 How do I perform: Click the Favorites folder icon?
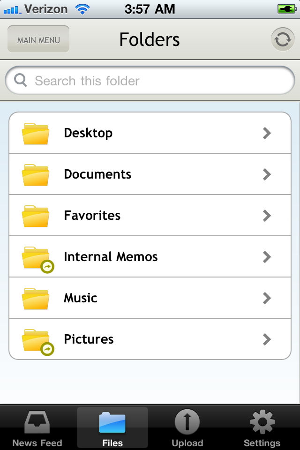click(x=36, y=216)
